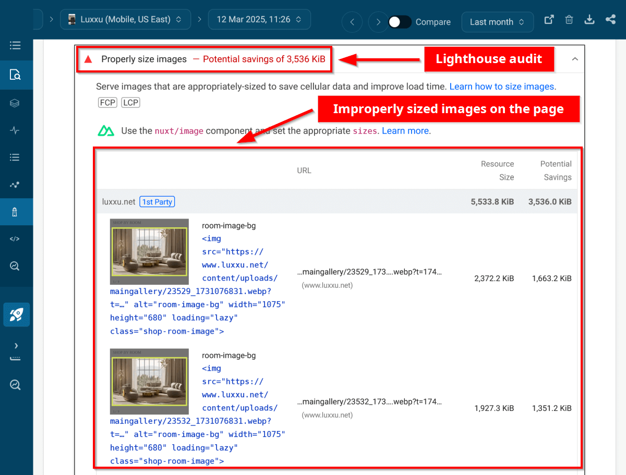Click the 1st Party badge

point(158,202)
